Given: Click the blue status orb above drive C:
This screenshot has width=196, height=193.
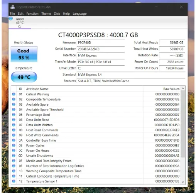Looking at the screenshot, I should pos(11,19).
